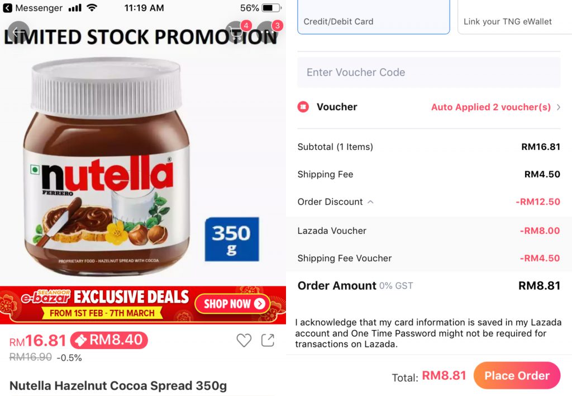
Task: Tap the RM8.40 voucher price badge
Action: [x=109, y=340]
